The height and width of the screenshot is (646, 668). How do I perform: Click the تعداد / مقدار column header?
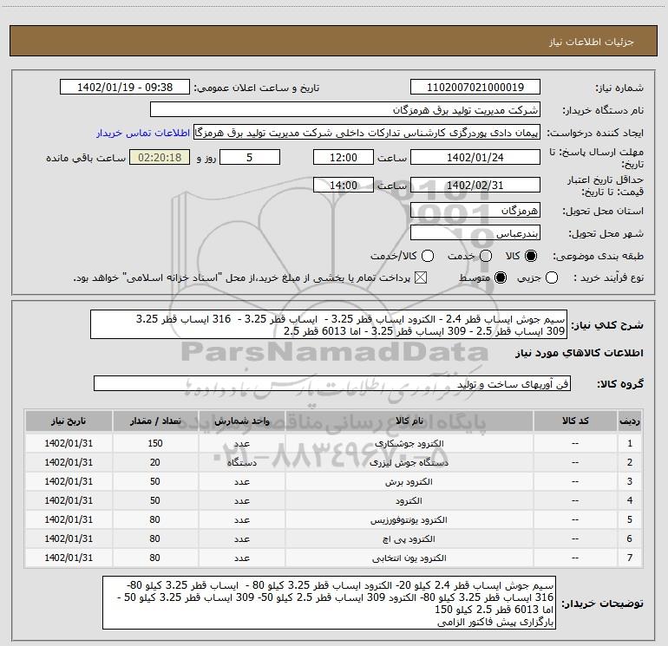[x=155, y=421]
